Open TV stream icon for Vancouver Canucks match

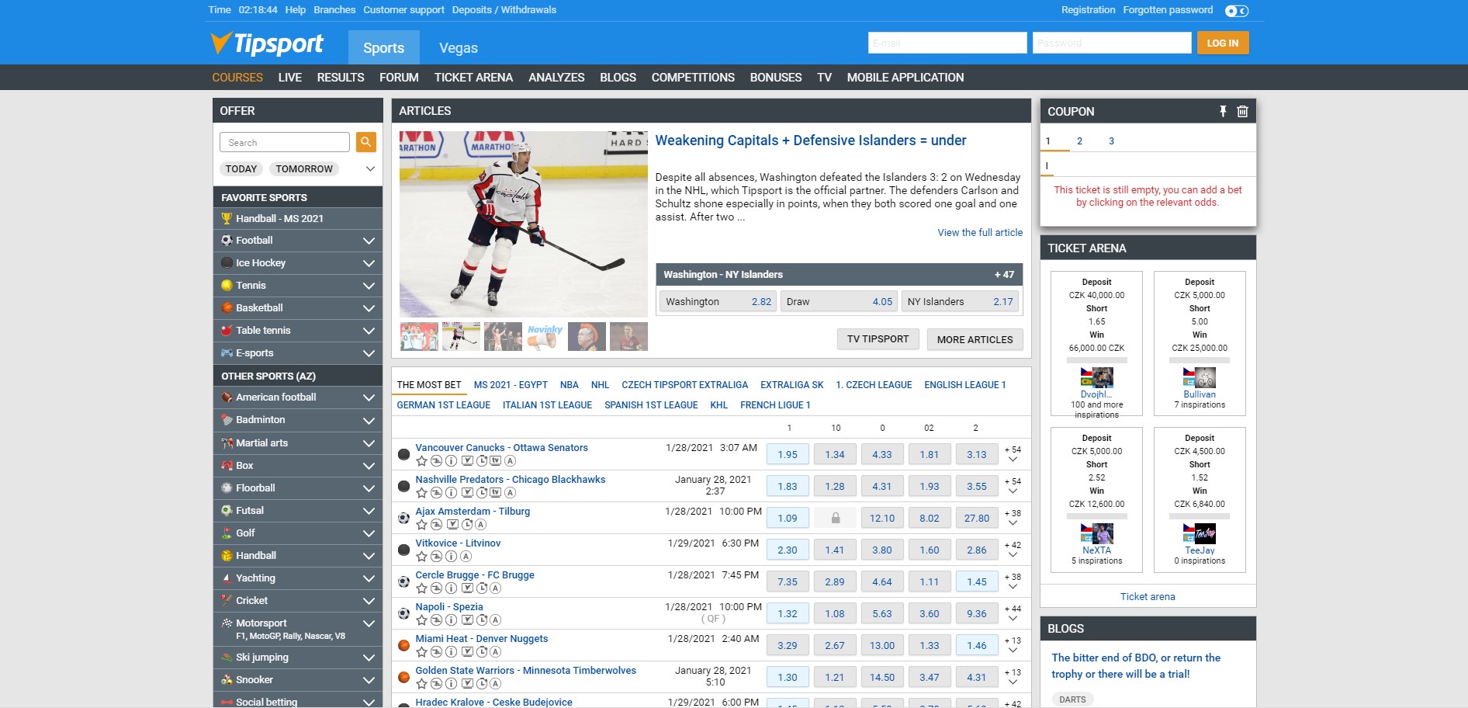[495, 460]
